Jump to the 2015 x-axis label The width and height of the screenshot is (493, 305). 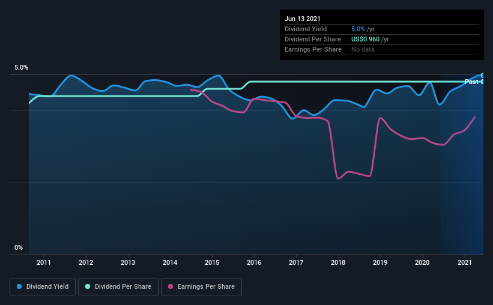(x=212, y=262)
